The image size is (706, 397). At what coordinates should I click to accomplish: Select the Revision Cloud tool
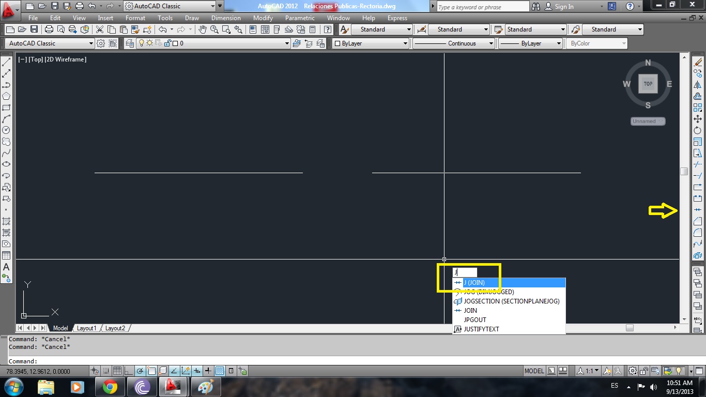(6, 142)
